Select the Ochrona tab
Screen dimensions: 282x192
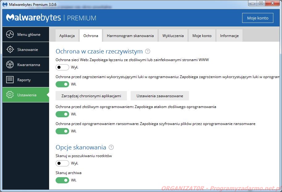[x=90, y=35]
